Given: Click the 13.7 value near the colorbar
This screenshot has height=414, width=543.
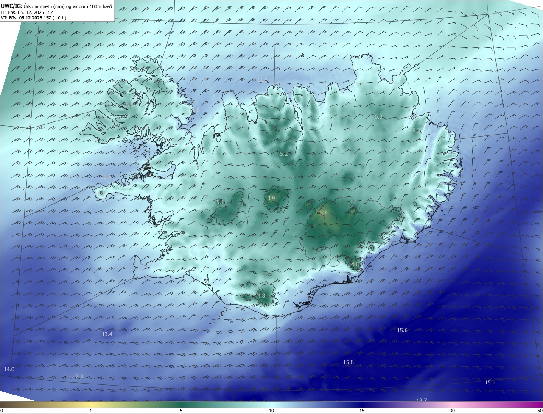Looking at the screenshot, I should (x=421, y=400).
